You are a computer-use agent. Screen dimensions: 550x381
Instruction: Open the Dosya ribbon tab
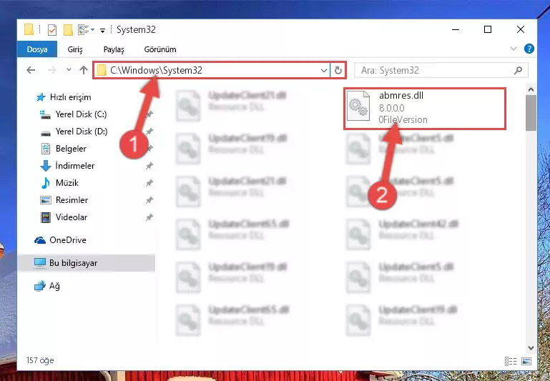click(x=36, y=49)
